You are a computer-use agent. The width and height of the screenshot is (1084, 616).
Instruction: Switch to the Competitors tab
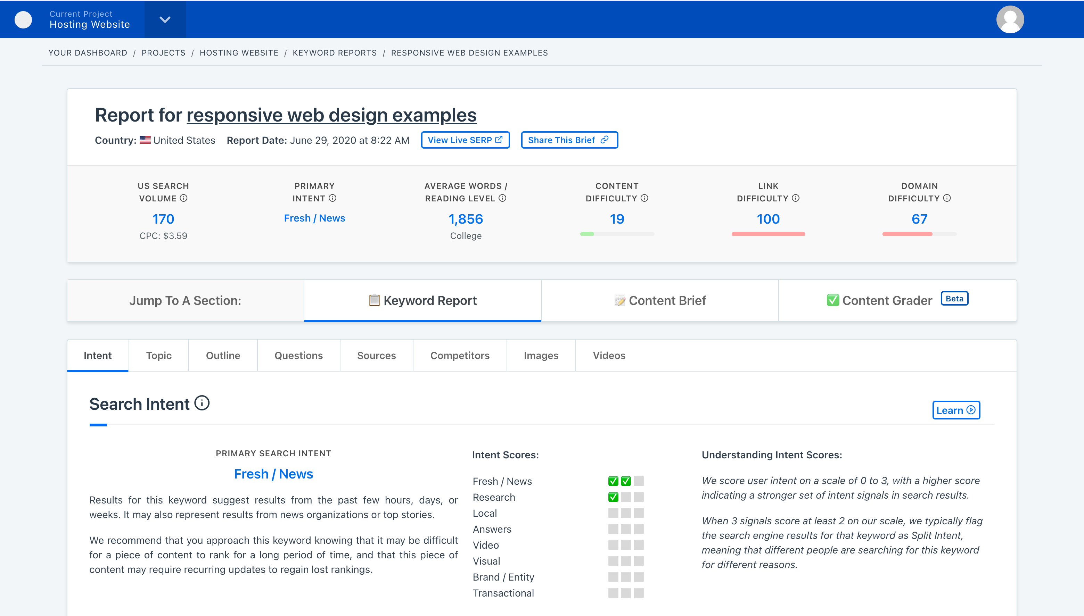(460, 355)
